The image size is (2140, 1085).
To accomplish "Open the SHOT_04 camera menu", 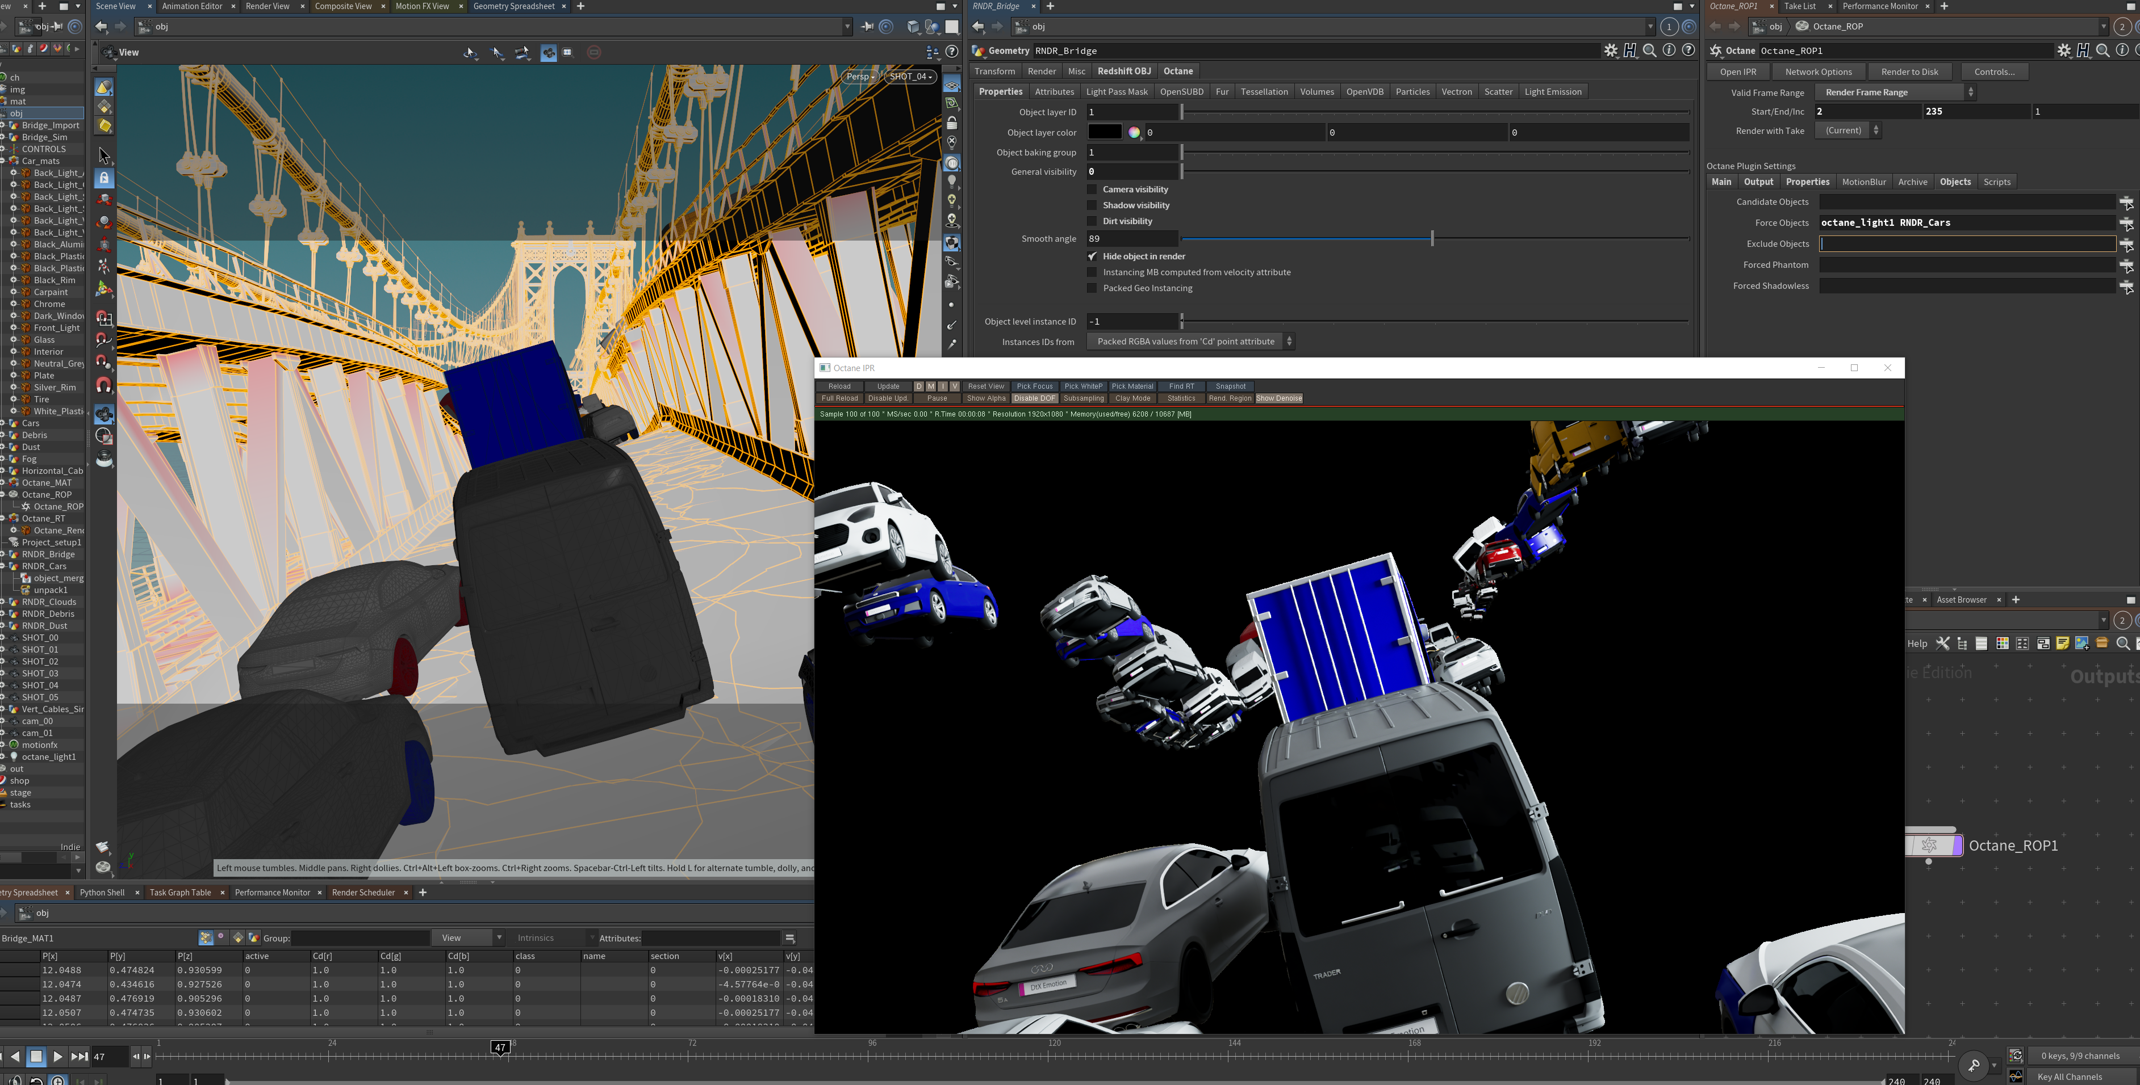I will (x=912, y=77).
